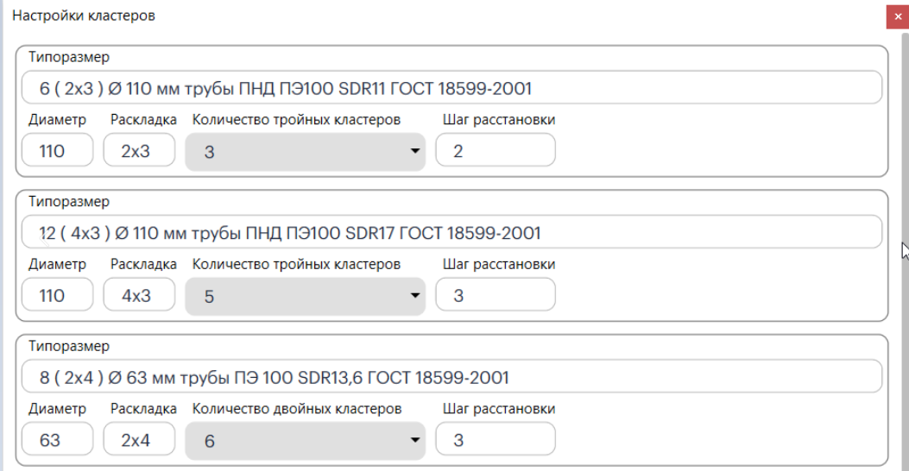
Task: Click the layout field showing 2x3
Action: pos(138,151)
